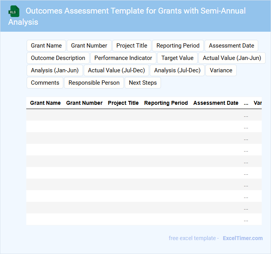Select the Reporting Period tag
Screen dimensions: 271x254
point(178,46)
